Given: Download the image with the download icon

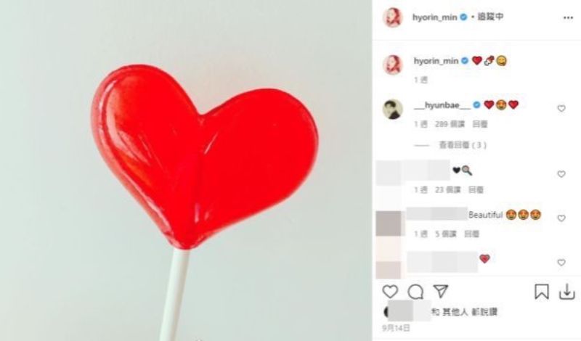Looking at the screenshot, I should point(567,292).
